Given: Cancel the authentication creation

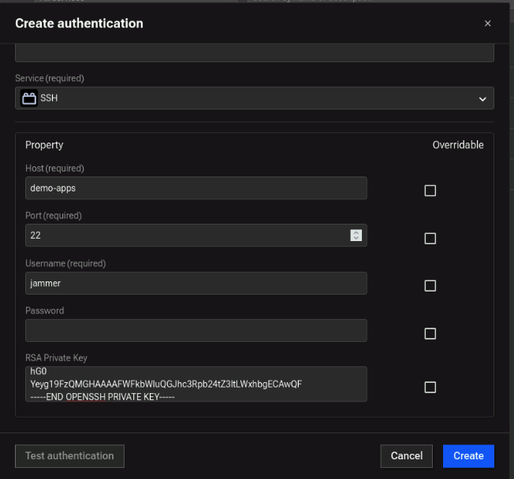Looking at the screenshot, I should [406, 455].
